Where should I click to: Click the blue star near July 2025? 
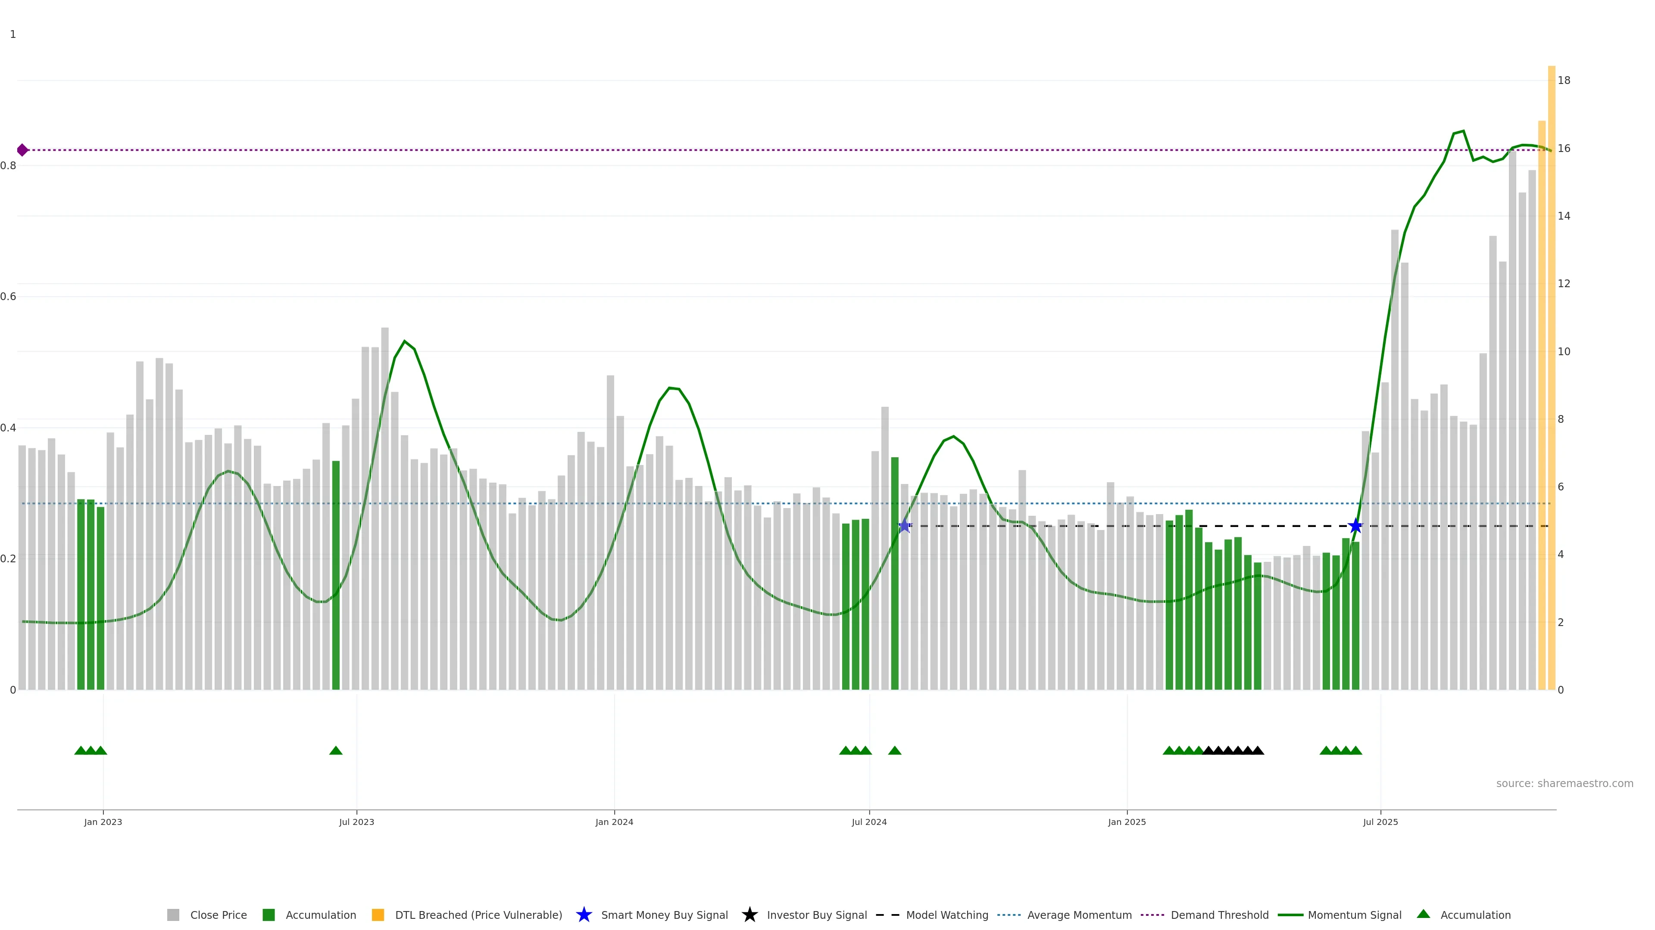[x=1355, y=526]
